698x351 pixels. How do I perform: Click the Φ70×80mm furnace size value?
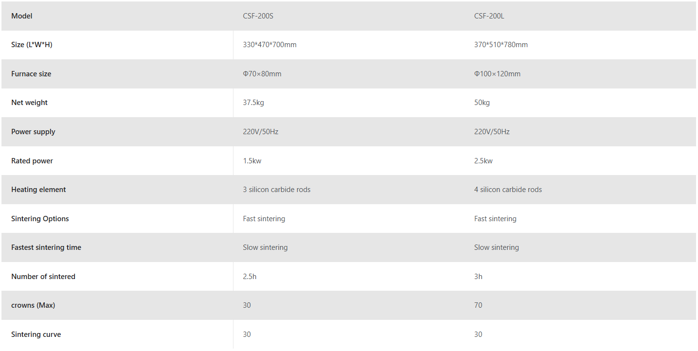pos(262,74)
